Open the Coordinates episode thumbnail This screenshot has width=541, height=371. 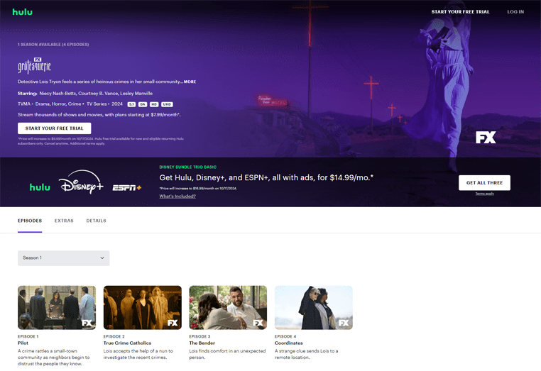click(314, 308)
